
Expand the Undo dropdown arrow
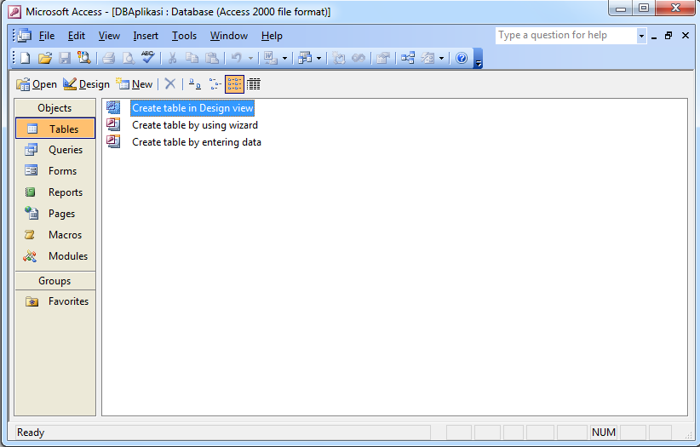click(x=250, y=58)
